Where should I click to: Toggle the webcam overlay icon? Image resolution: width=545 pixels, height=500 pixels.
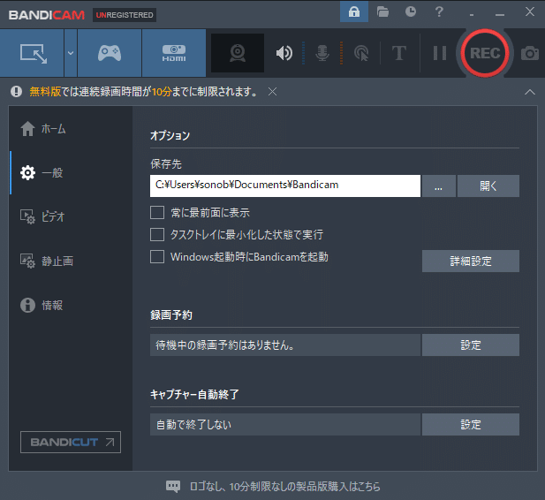pyautogui.click(x=238, y=53)
